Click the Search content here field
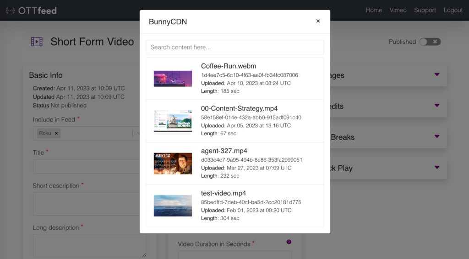Image resolution: width=469 pixels, height=259 pixels. pos(235,47)
